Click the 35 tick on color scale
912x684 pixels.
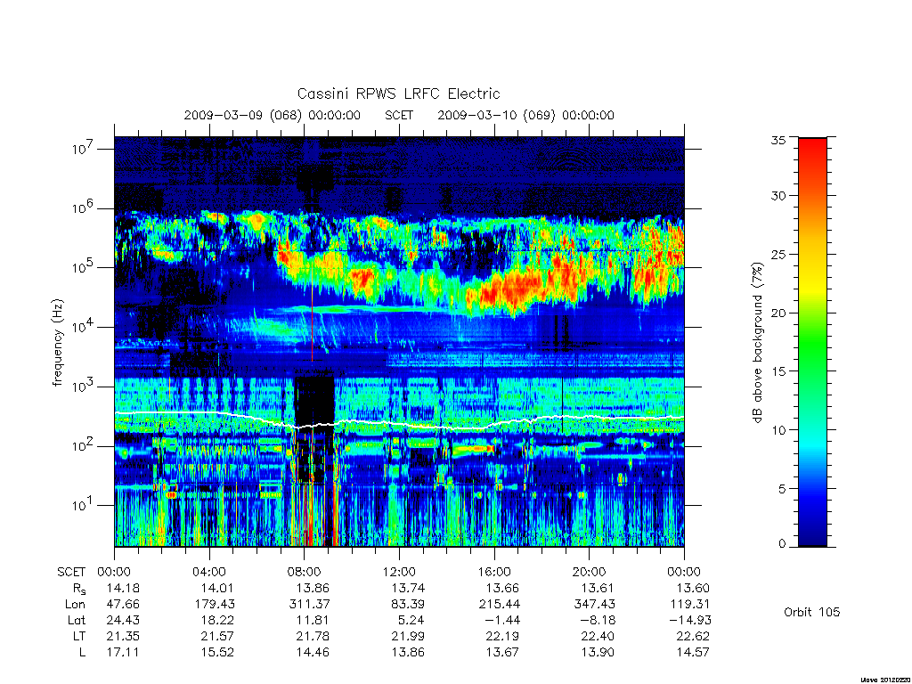pyautogui.click(x=778, y=140)
